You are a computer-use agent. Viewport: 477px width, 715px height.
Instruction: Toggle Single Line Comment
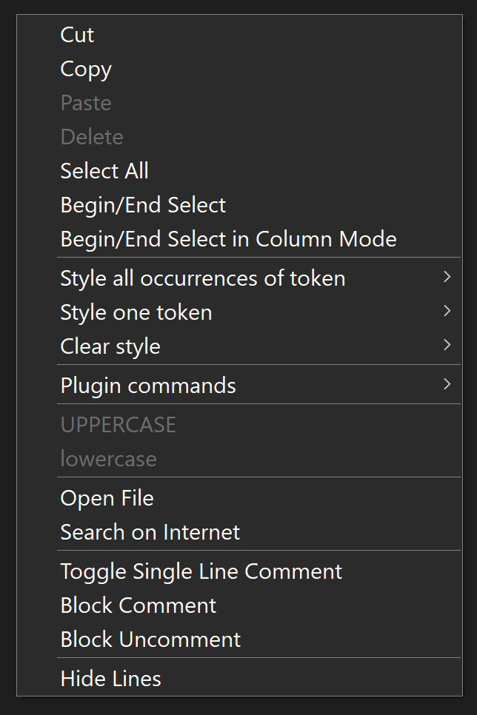point(201,571)
